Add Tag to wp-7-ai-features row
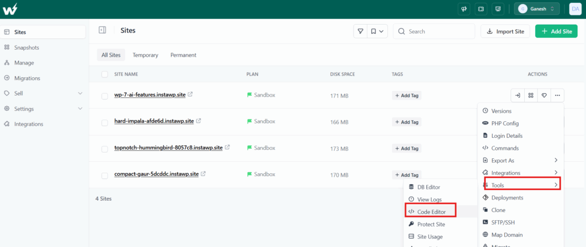 [407, 95]
